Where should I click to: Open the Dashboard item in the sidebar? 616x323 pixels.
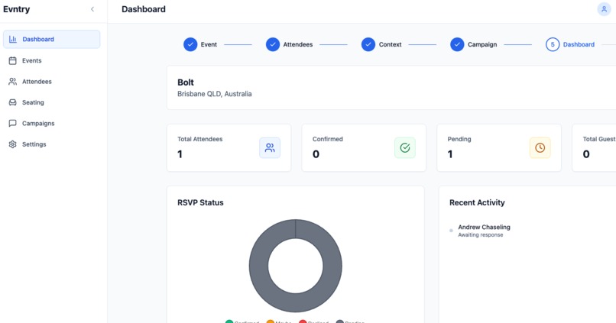tap(51, 39)
